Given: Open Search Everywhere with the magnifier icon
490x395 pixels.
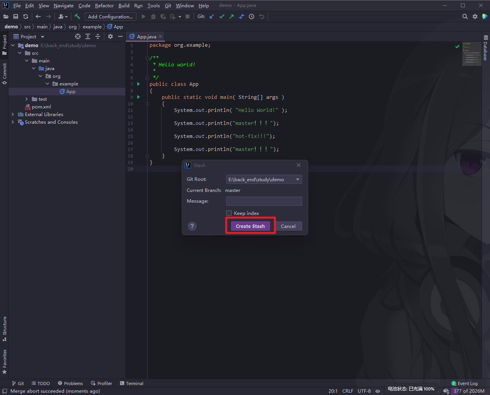Looking at the screenshot, I should (x=465, y=16).
